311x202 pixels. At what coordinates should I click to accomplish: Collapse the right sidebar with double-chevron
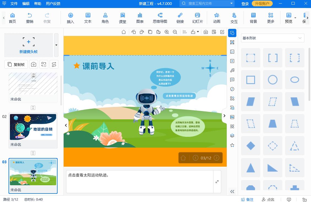tap(232, 192)
